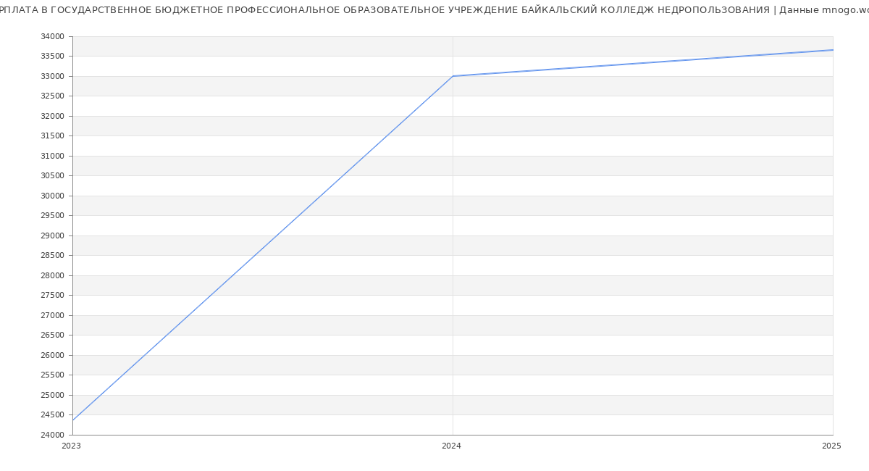The height and width of the screenshot is (471, 869).
Task: Click the 32000 y-axis label
Action: coord(54,116)
